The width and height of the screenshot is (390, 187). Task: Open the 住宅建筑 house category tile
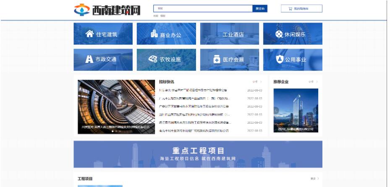[103, 34]
